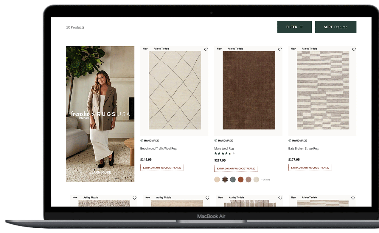
Task: Follow the LEARN MORE link on the banner
Action: point(100,172)
